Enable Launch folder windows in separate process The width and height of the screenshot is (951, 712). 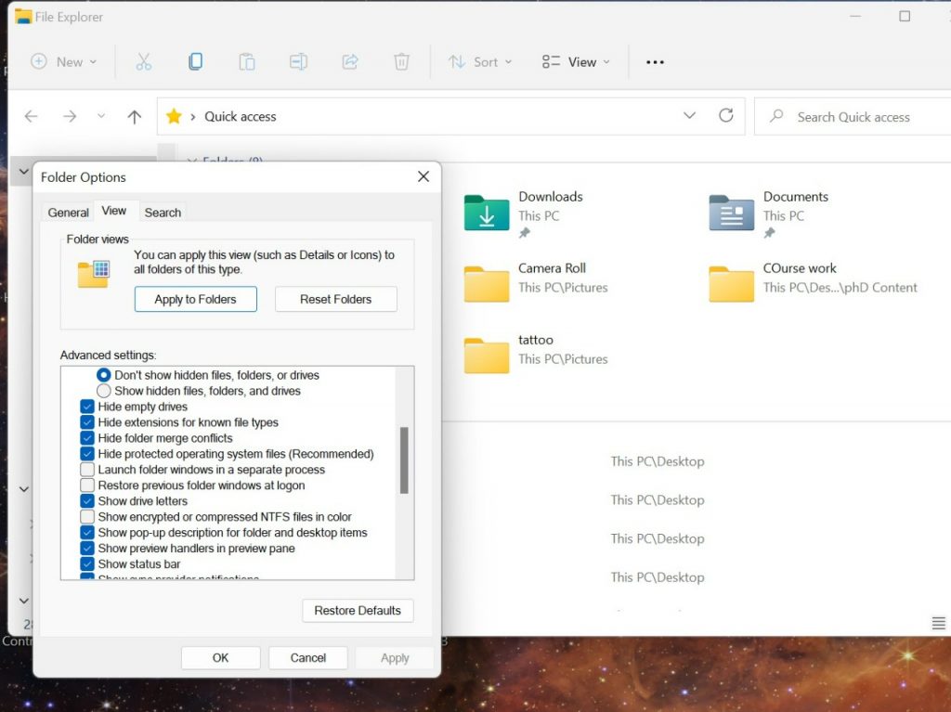tap(87, 470)
